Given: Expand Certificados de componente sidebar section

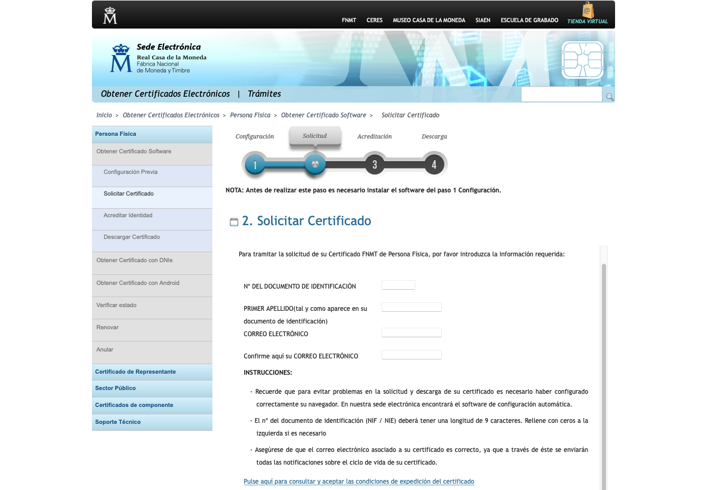Looking at the screenshot, I should coord(152,405).
